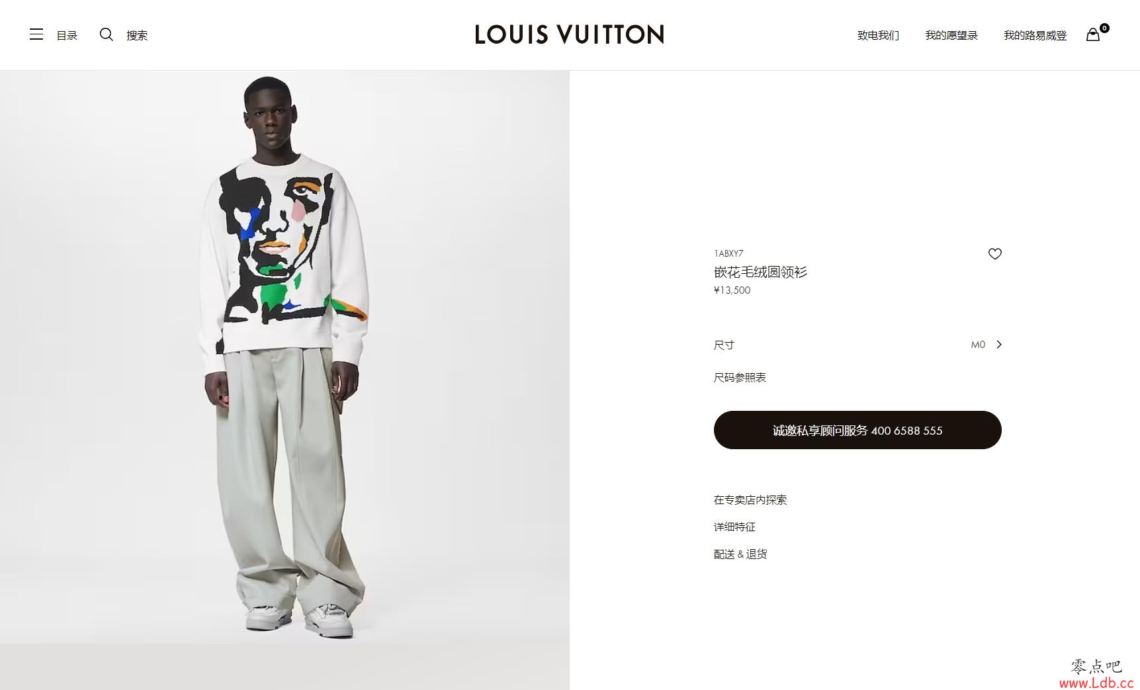Expand 详细特征 product details
This screenshot has width=1140, height=690.
734,527
